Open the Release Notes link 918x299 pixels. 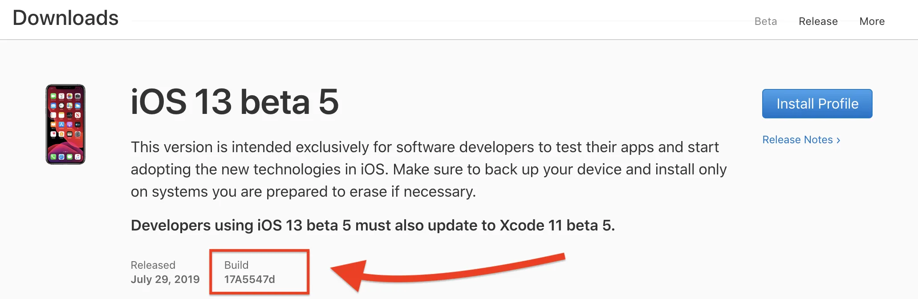pos(797,140)
